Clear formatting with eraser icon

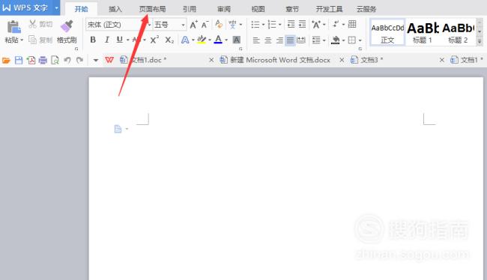[219, 24]
